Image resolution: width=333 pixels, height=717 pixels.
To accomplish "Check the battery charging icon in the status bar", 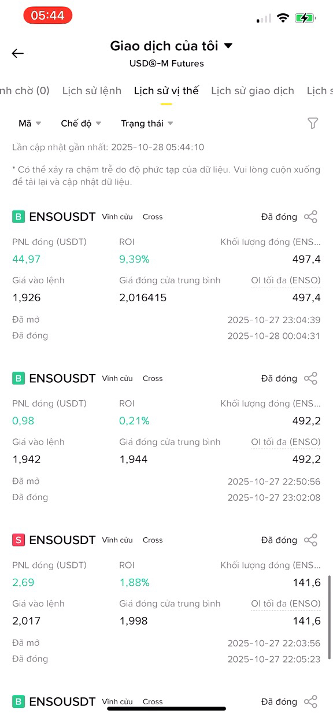I will coord(304,18).
